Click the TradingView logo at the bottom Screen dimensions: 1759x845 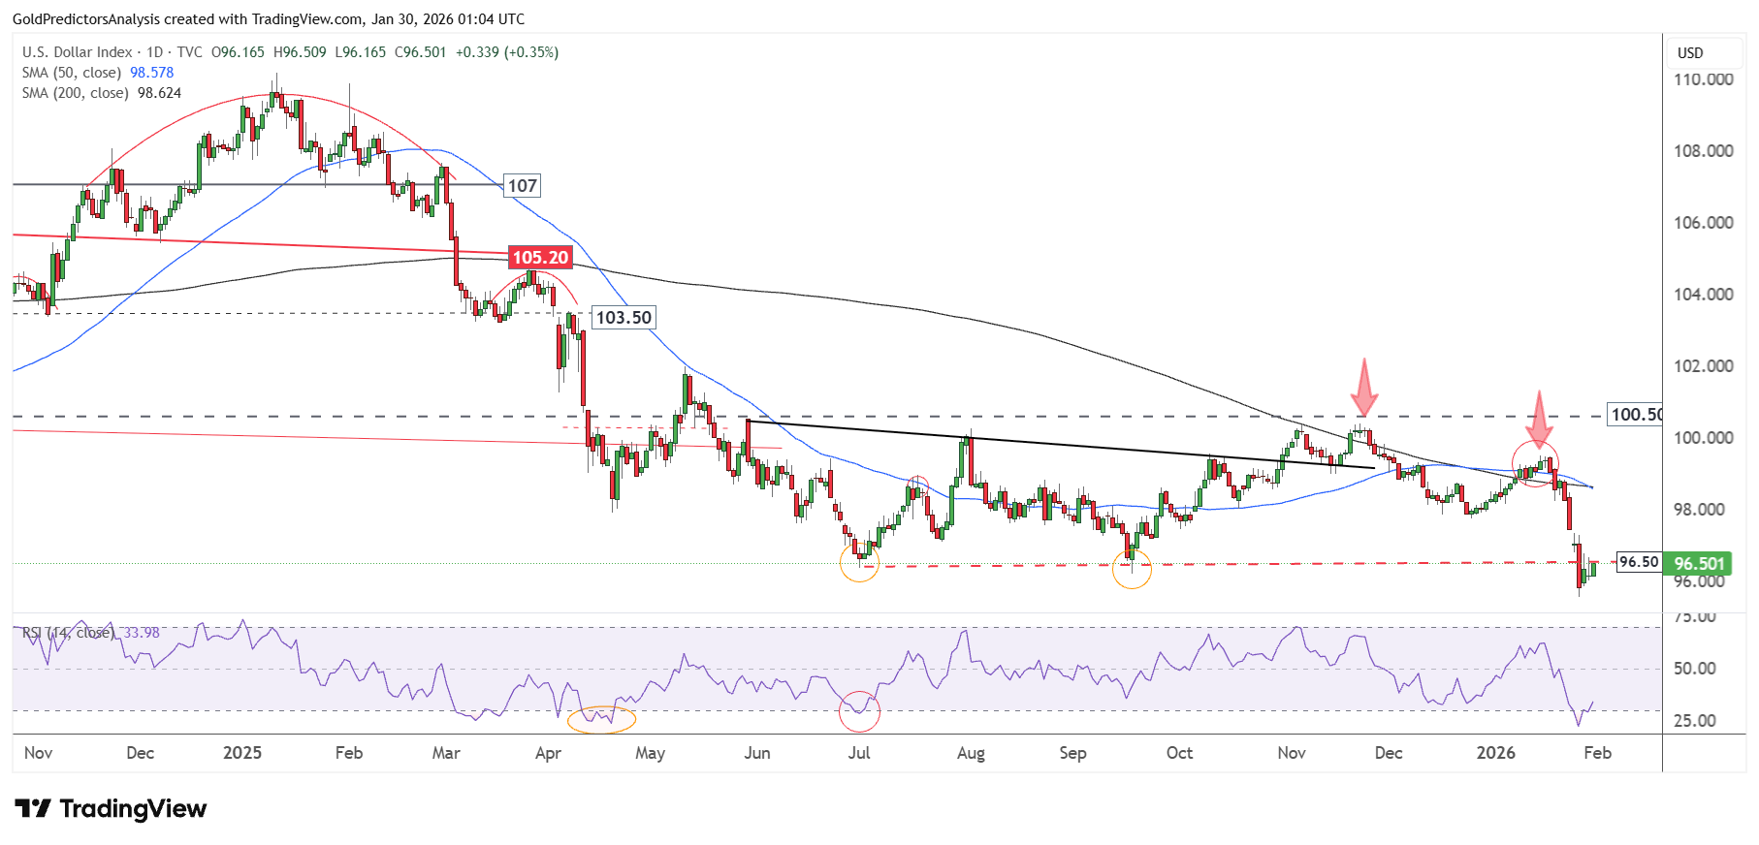(111, 808)
